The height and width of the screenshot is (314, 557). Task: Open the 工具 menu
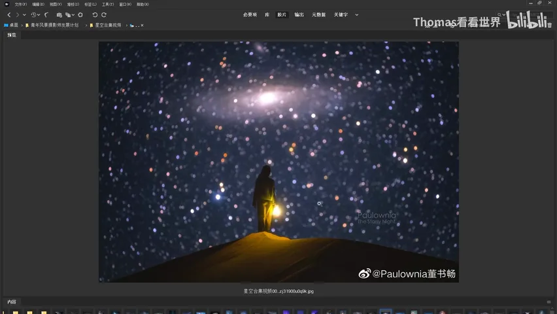(x=108, y=5)
